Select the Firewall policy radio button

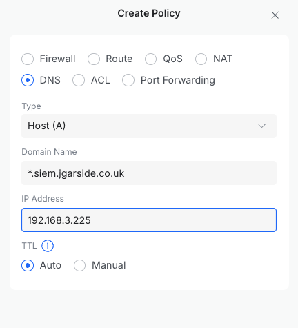(28, 59)
